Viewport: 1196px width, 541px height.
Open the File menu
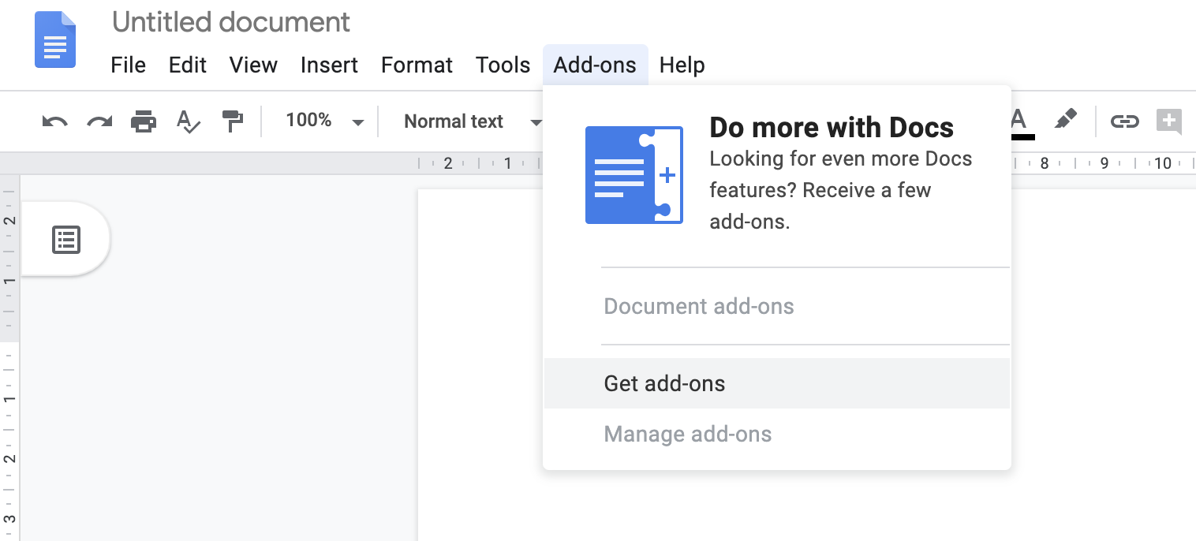(128, 65)
